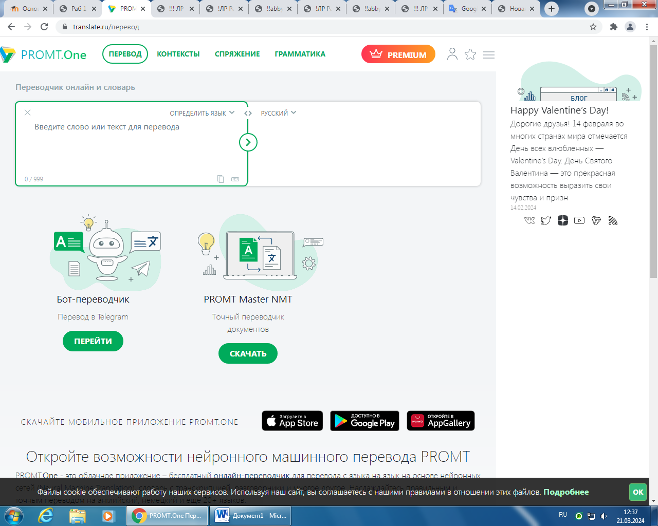Click the Бот-переводчик robot illustration
This screenshot has height=526, width=658.
(106, 253)
